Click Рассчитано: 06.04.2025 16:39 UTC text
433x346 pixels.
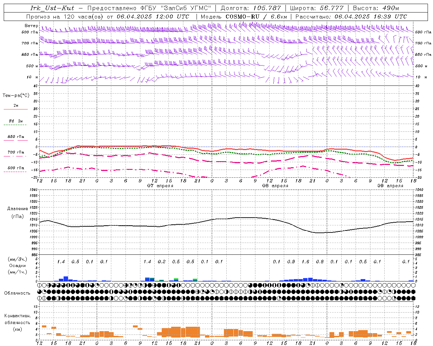pyautogui.click(x=351, y=17)
